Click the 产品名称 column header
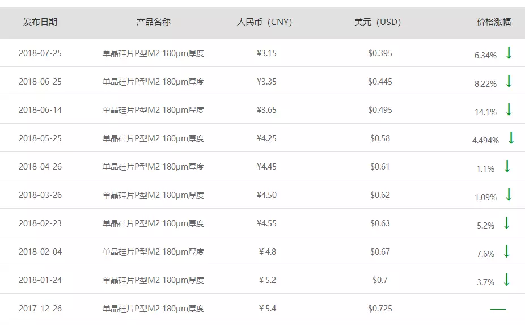525x325 pixels. click(x=154, y=22)
